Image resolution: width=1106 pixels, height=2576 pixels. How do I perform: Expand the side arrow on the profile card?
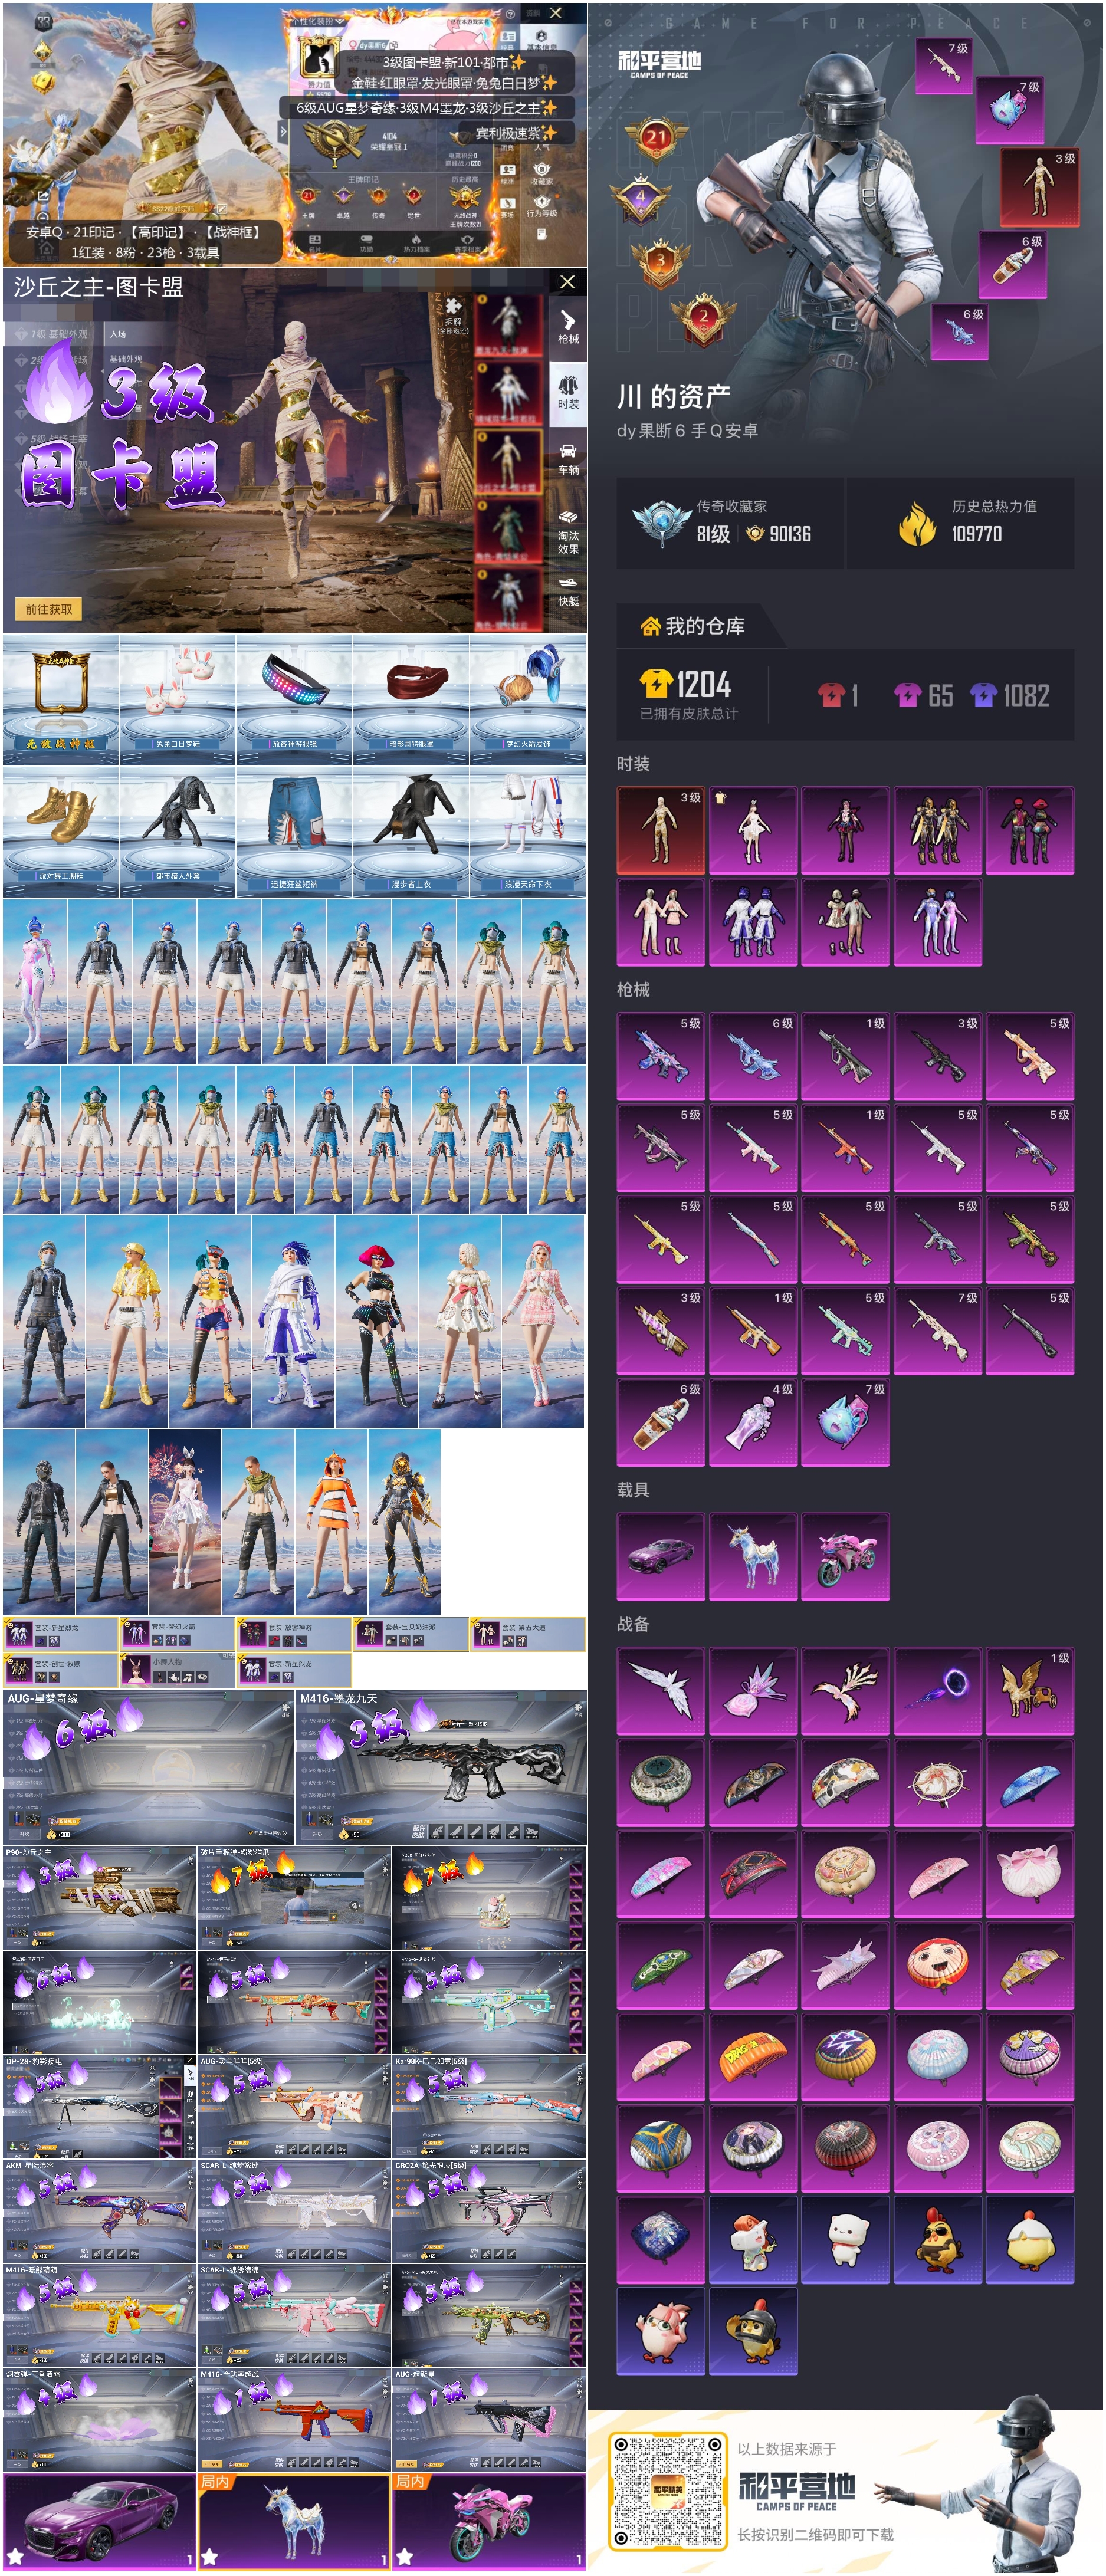coord(283,131)
